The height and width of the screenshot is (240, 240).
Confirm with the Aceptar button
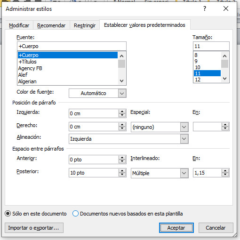pos(176,228)
